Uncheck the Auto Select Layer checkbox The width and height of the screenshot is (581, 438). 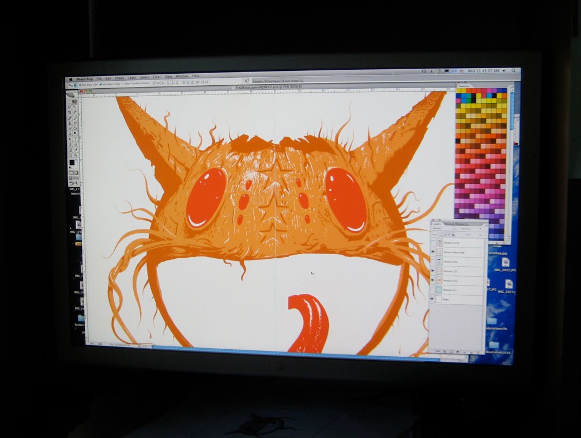(80, 85)
